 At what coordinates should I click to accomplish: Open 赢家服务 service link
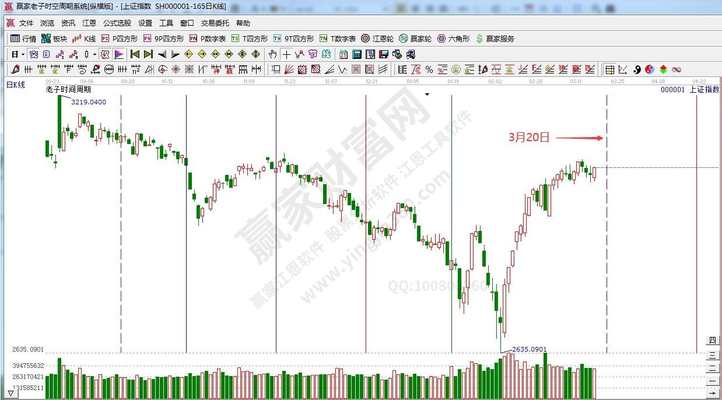click(x=495, y=38)
